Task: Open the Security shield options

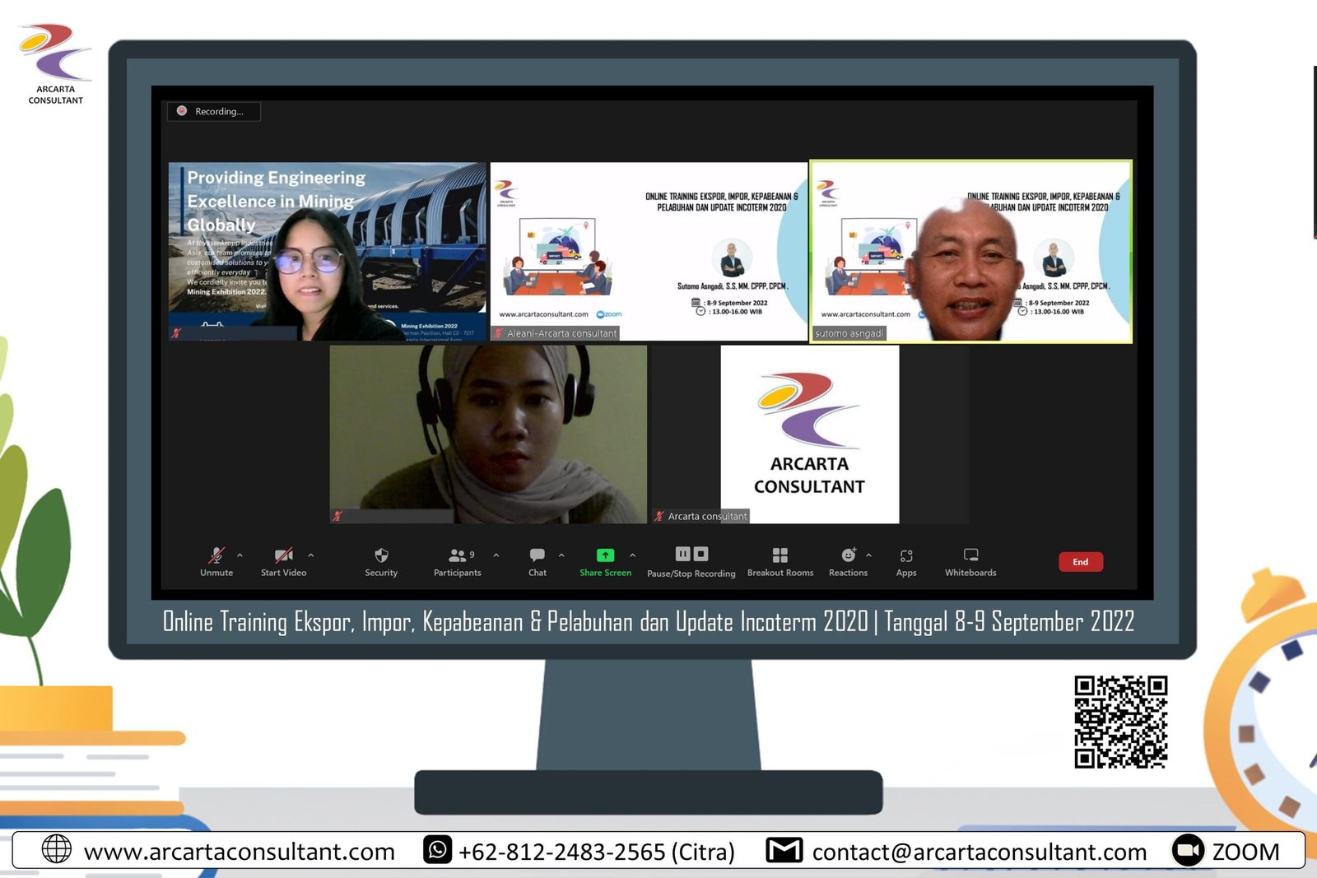Action: tap(381, 556)
